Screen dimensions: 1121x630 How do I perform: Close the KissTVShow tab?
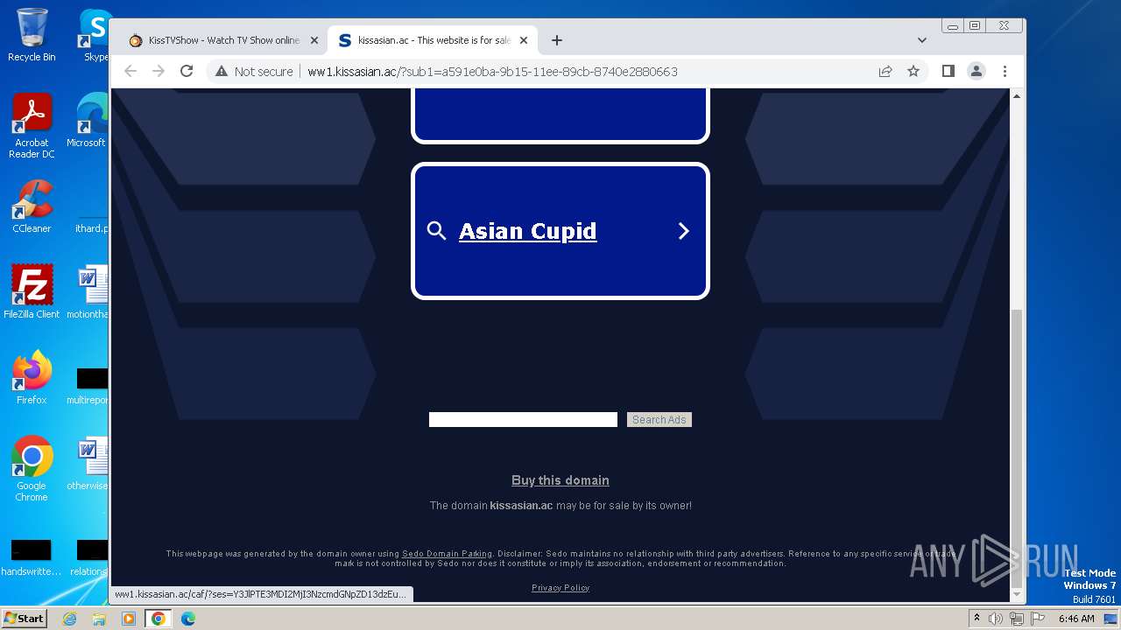(314, 40)
